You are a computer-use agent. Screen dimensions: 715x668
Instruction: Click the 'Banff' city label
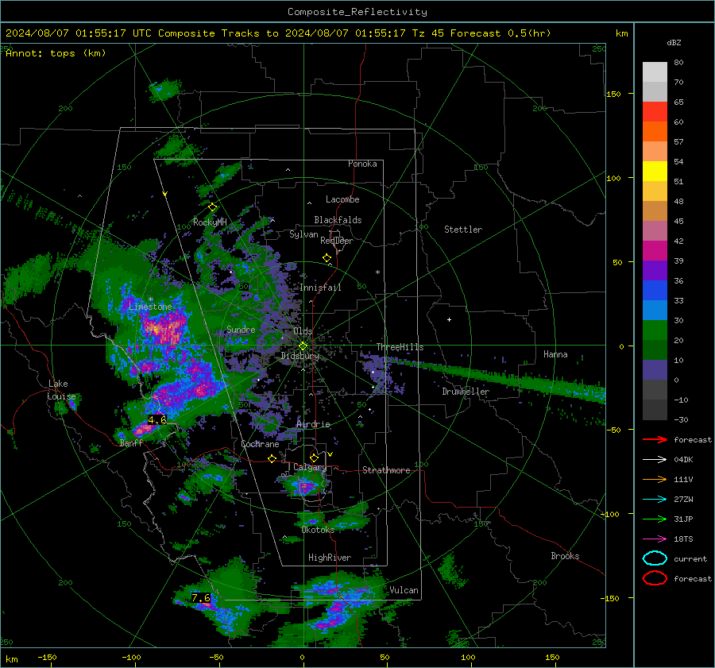click(x=131, y=442)
